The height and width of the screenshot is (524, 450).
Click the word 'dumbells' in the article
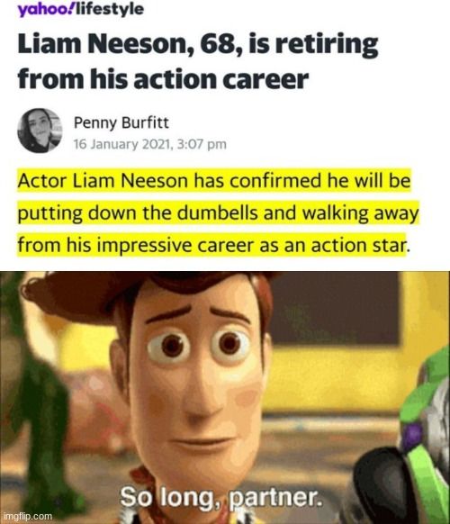[218, 212]
